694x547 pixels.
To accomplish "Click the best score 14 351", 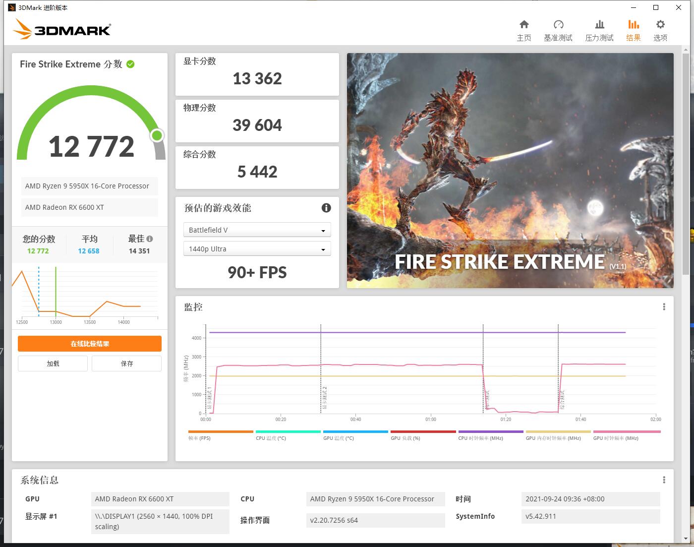I will pyautogui.click(x=139, y=251).
